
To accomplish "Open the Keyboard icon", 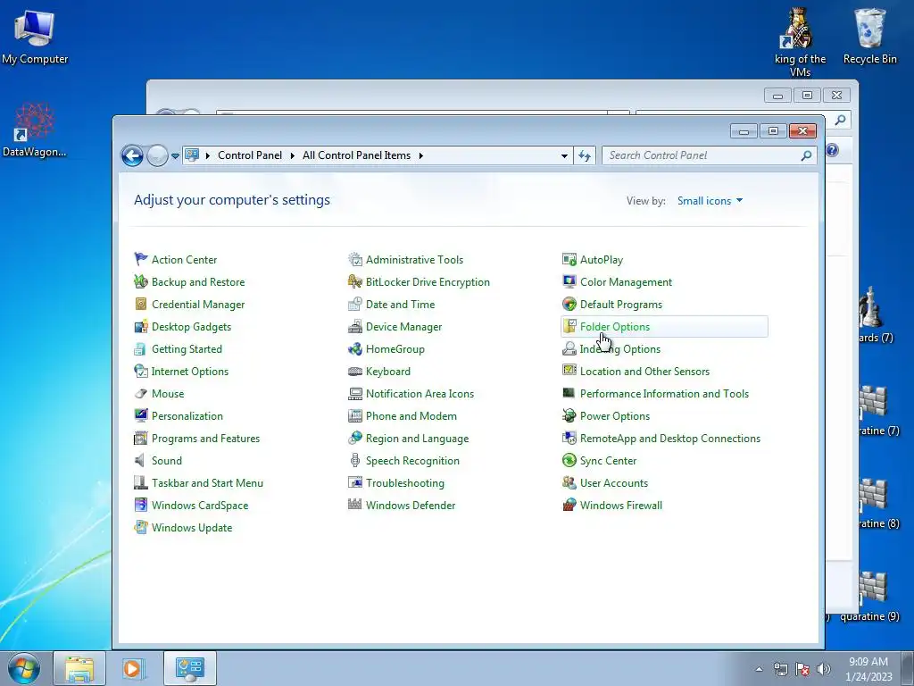I will 355,371.
